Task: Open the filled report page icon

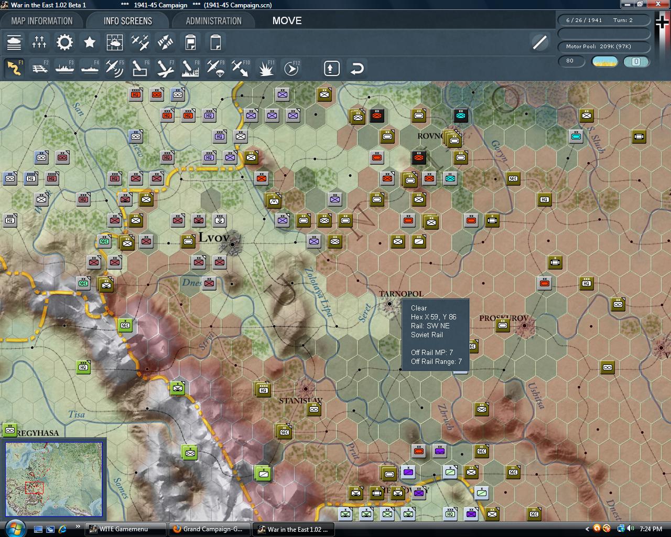Action: (x=190, y=42)
